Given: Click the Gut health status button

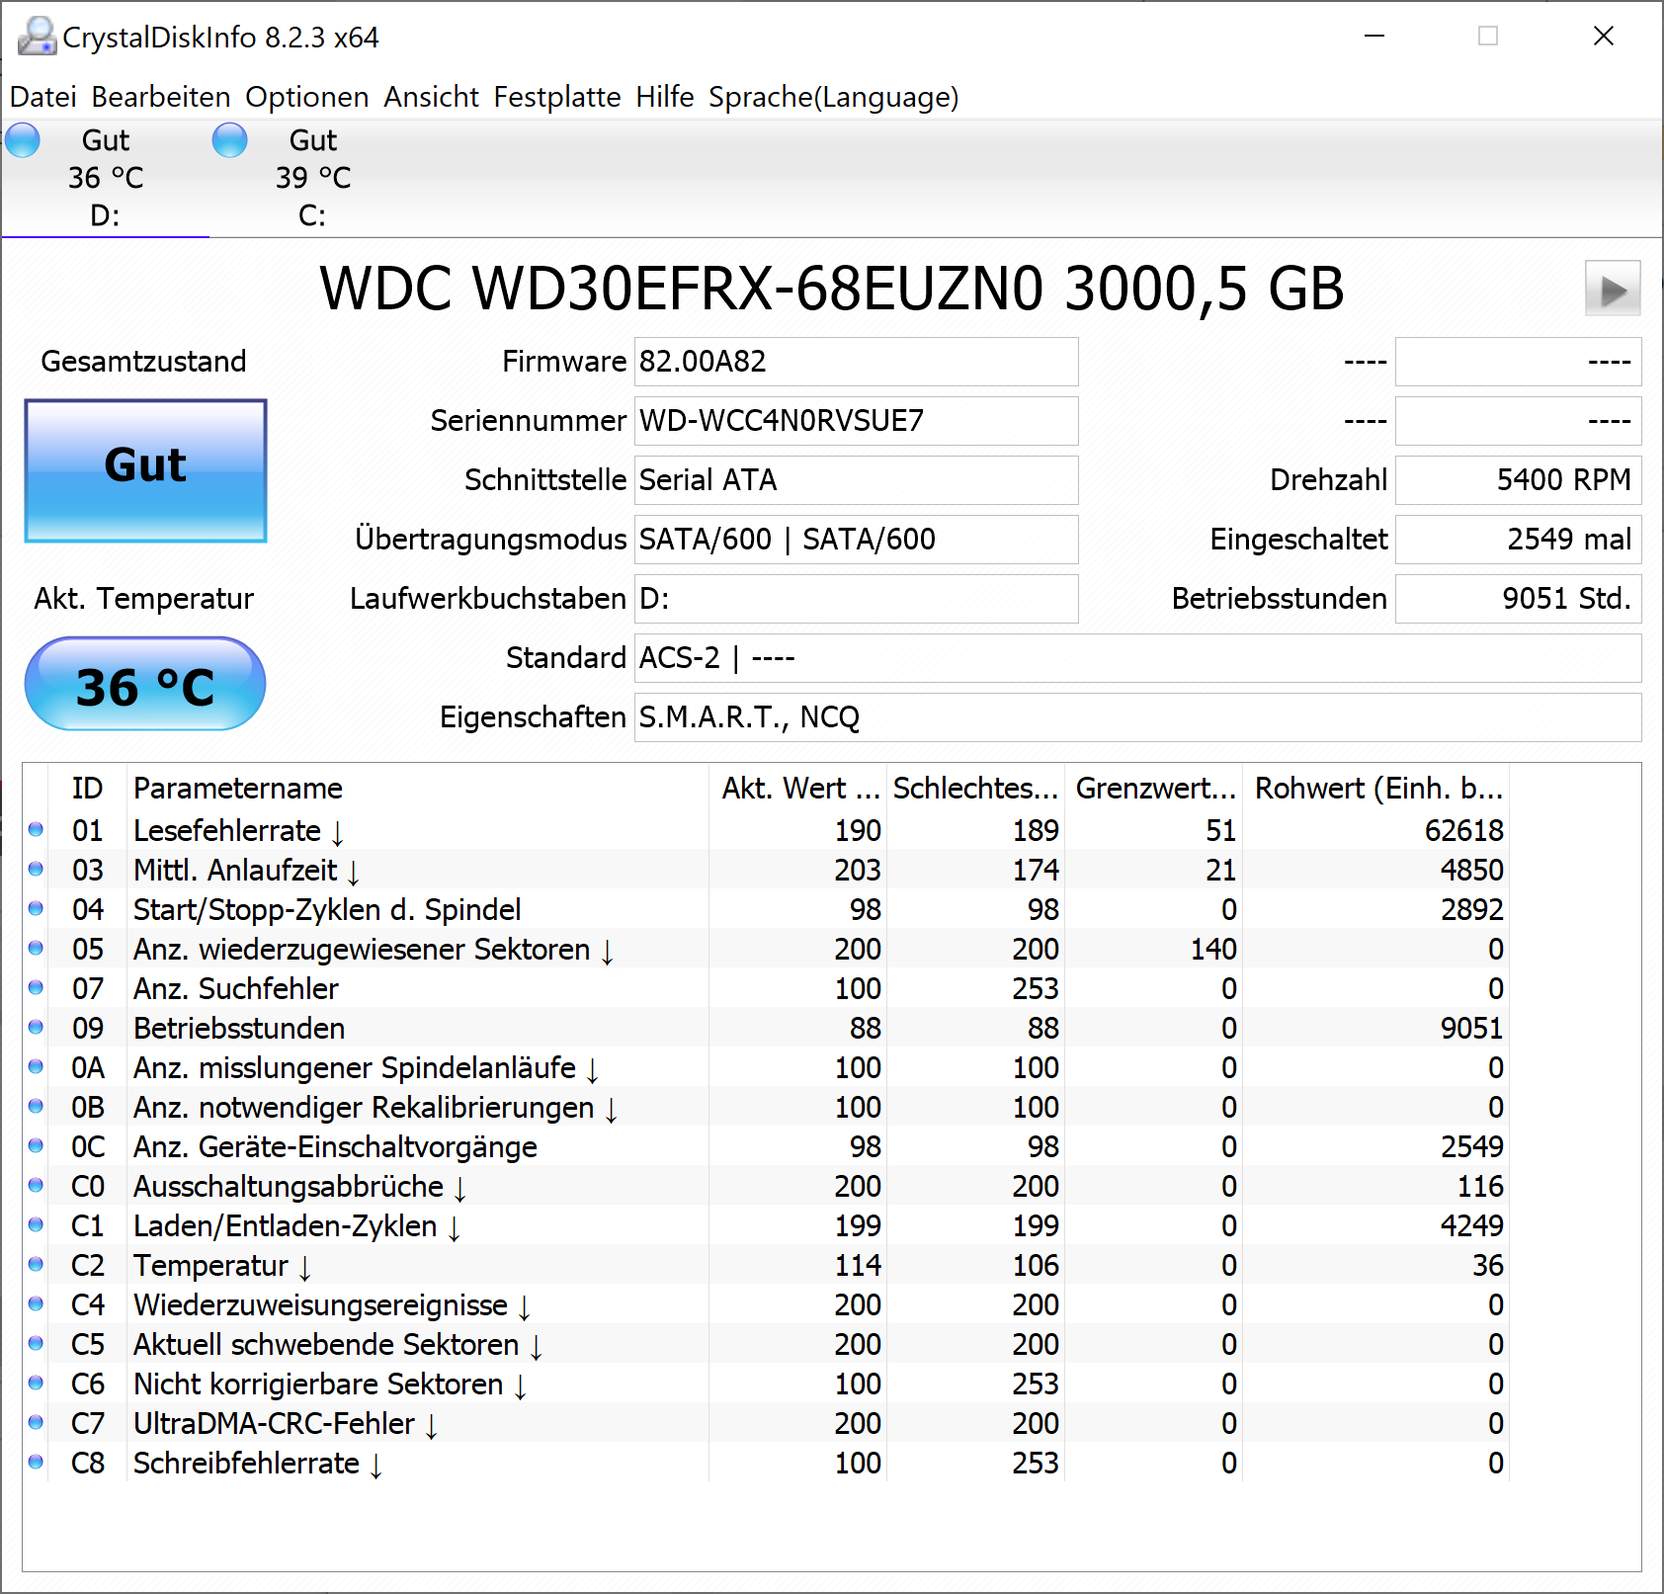Looking at the screenshot, I should point(145,470).
